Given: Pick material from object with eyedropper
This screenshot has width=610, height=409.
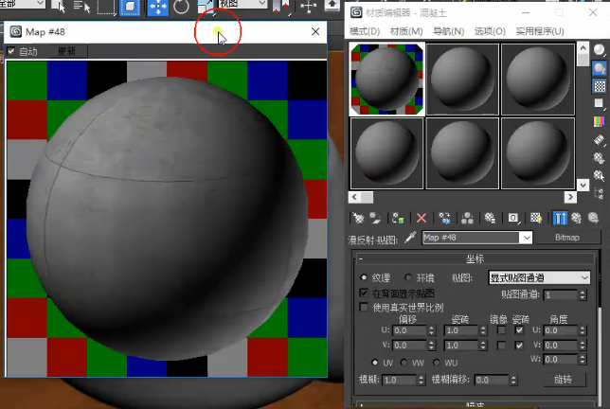Looking at the screenshot, I should coord(410,237).
